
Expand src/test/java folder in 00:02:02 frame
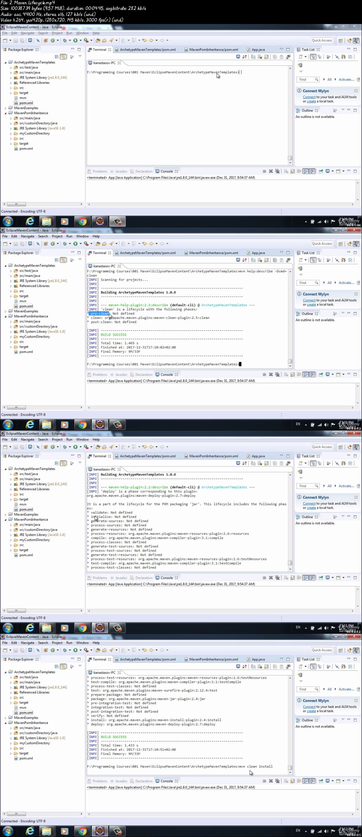pyautogui.click(x=11, y=271)
